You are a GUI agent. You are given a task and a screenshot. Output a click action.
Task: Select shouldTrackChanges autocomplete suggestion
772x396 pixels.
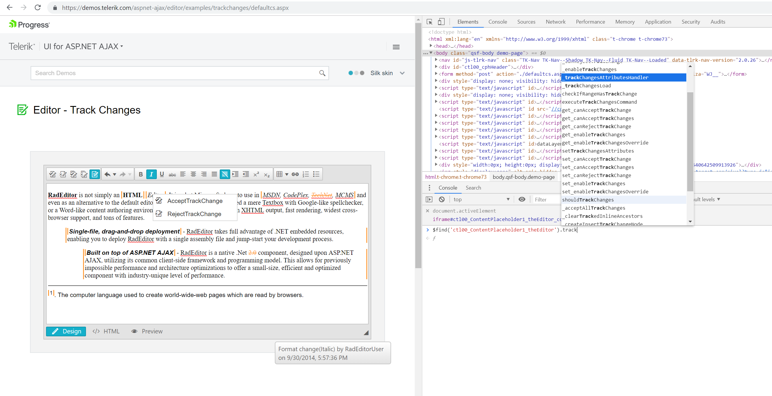pyautogui.click(x=588, y=200)
